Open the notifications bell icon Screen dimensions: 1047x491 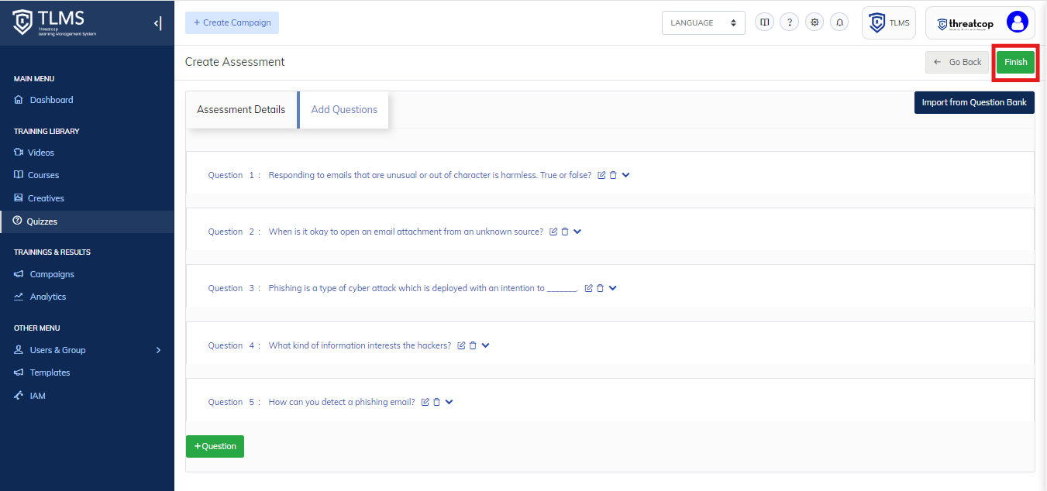839,22
